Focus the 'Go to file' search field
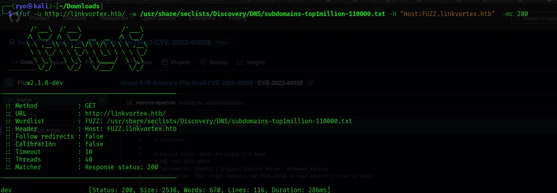The width and height of the screenshot is (557, 193). click(56, 115)
